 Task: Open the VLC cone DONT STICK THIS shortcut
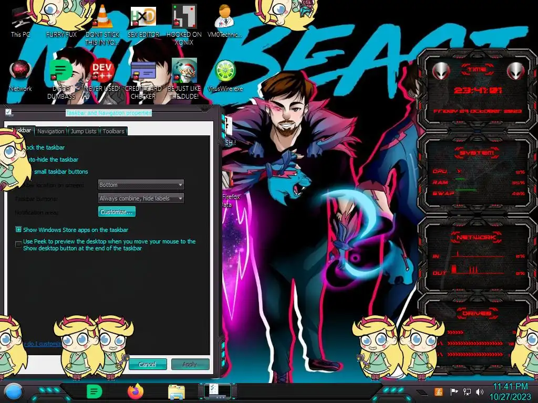tap(102, 25)
